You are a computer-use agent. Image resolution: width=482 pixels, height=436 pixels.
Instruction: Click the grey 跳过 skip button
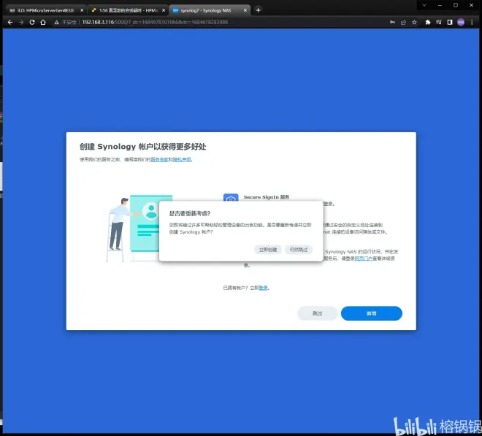coord(318,313)
